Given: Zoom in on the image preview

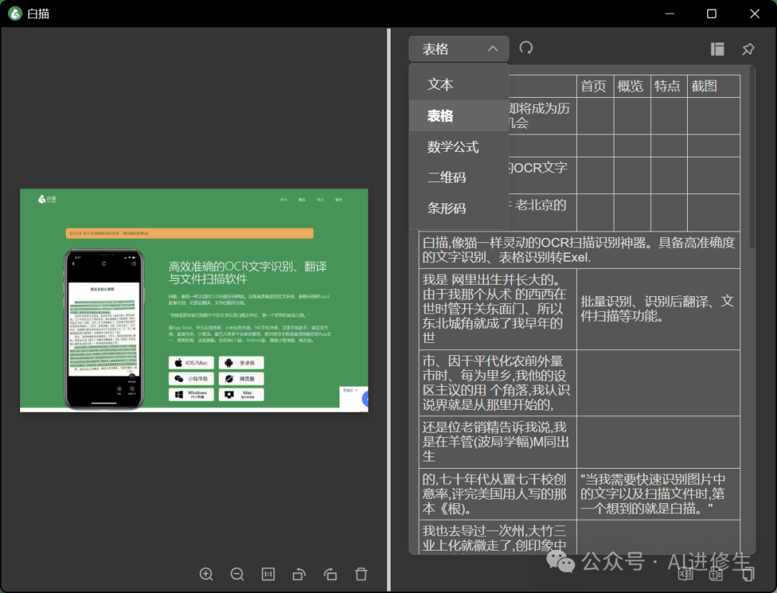Looking at the screenshot, I should tap(206, 574).
